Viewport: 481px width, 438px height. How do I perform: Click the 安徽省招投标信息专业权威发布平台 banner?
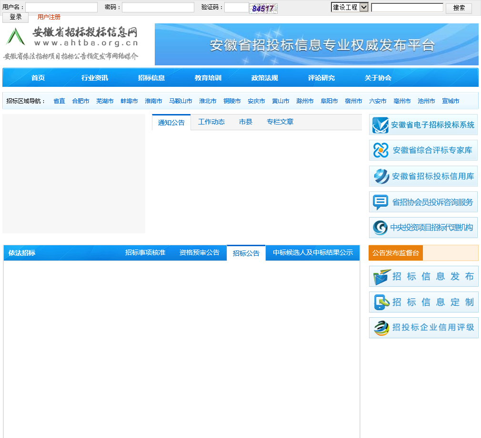click(x=316, y=44)
